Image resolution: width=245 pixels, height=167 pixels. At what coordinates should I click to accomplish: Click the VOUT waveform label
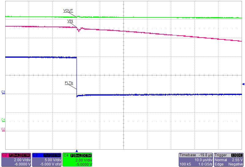(68, 10)
